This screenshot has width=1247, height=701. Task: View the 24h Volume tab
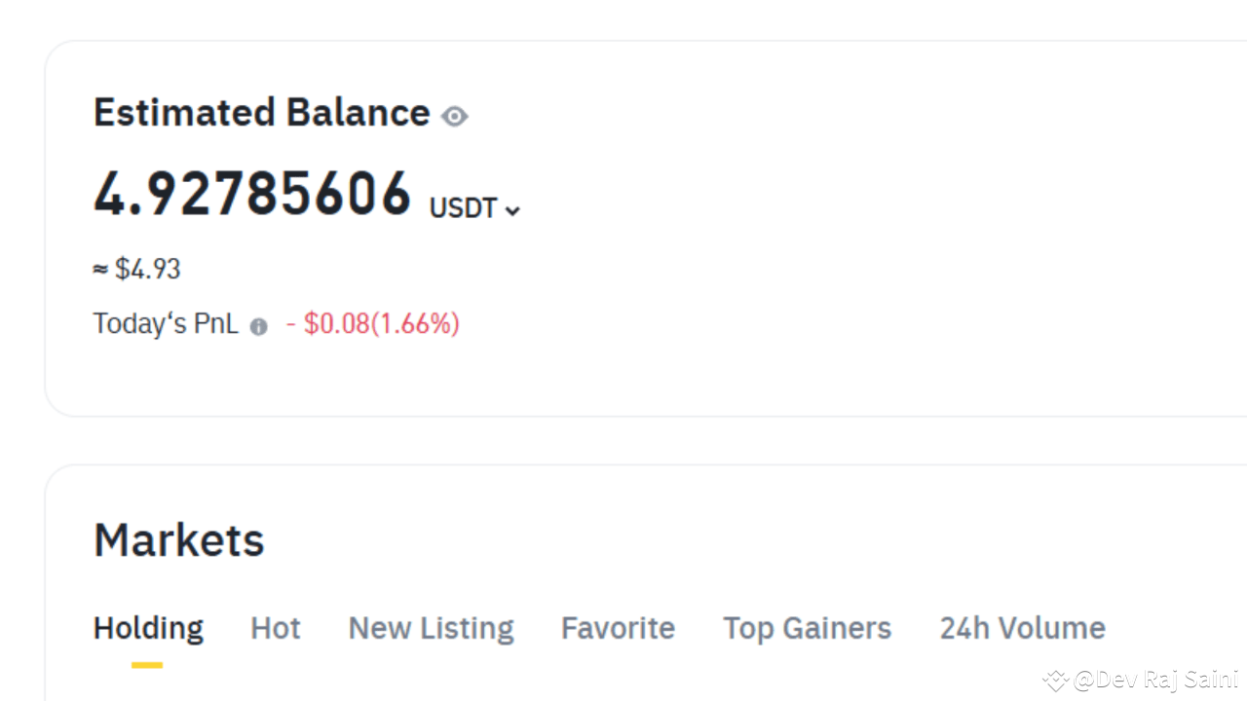coord(1022,628)
